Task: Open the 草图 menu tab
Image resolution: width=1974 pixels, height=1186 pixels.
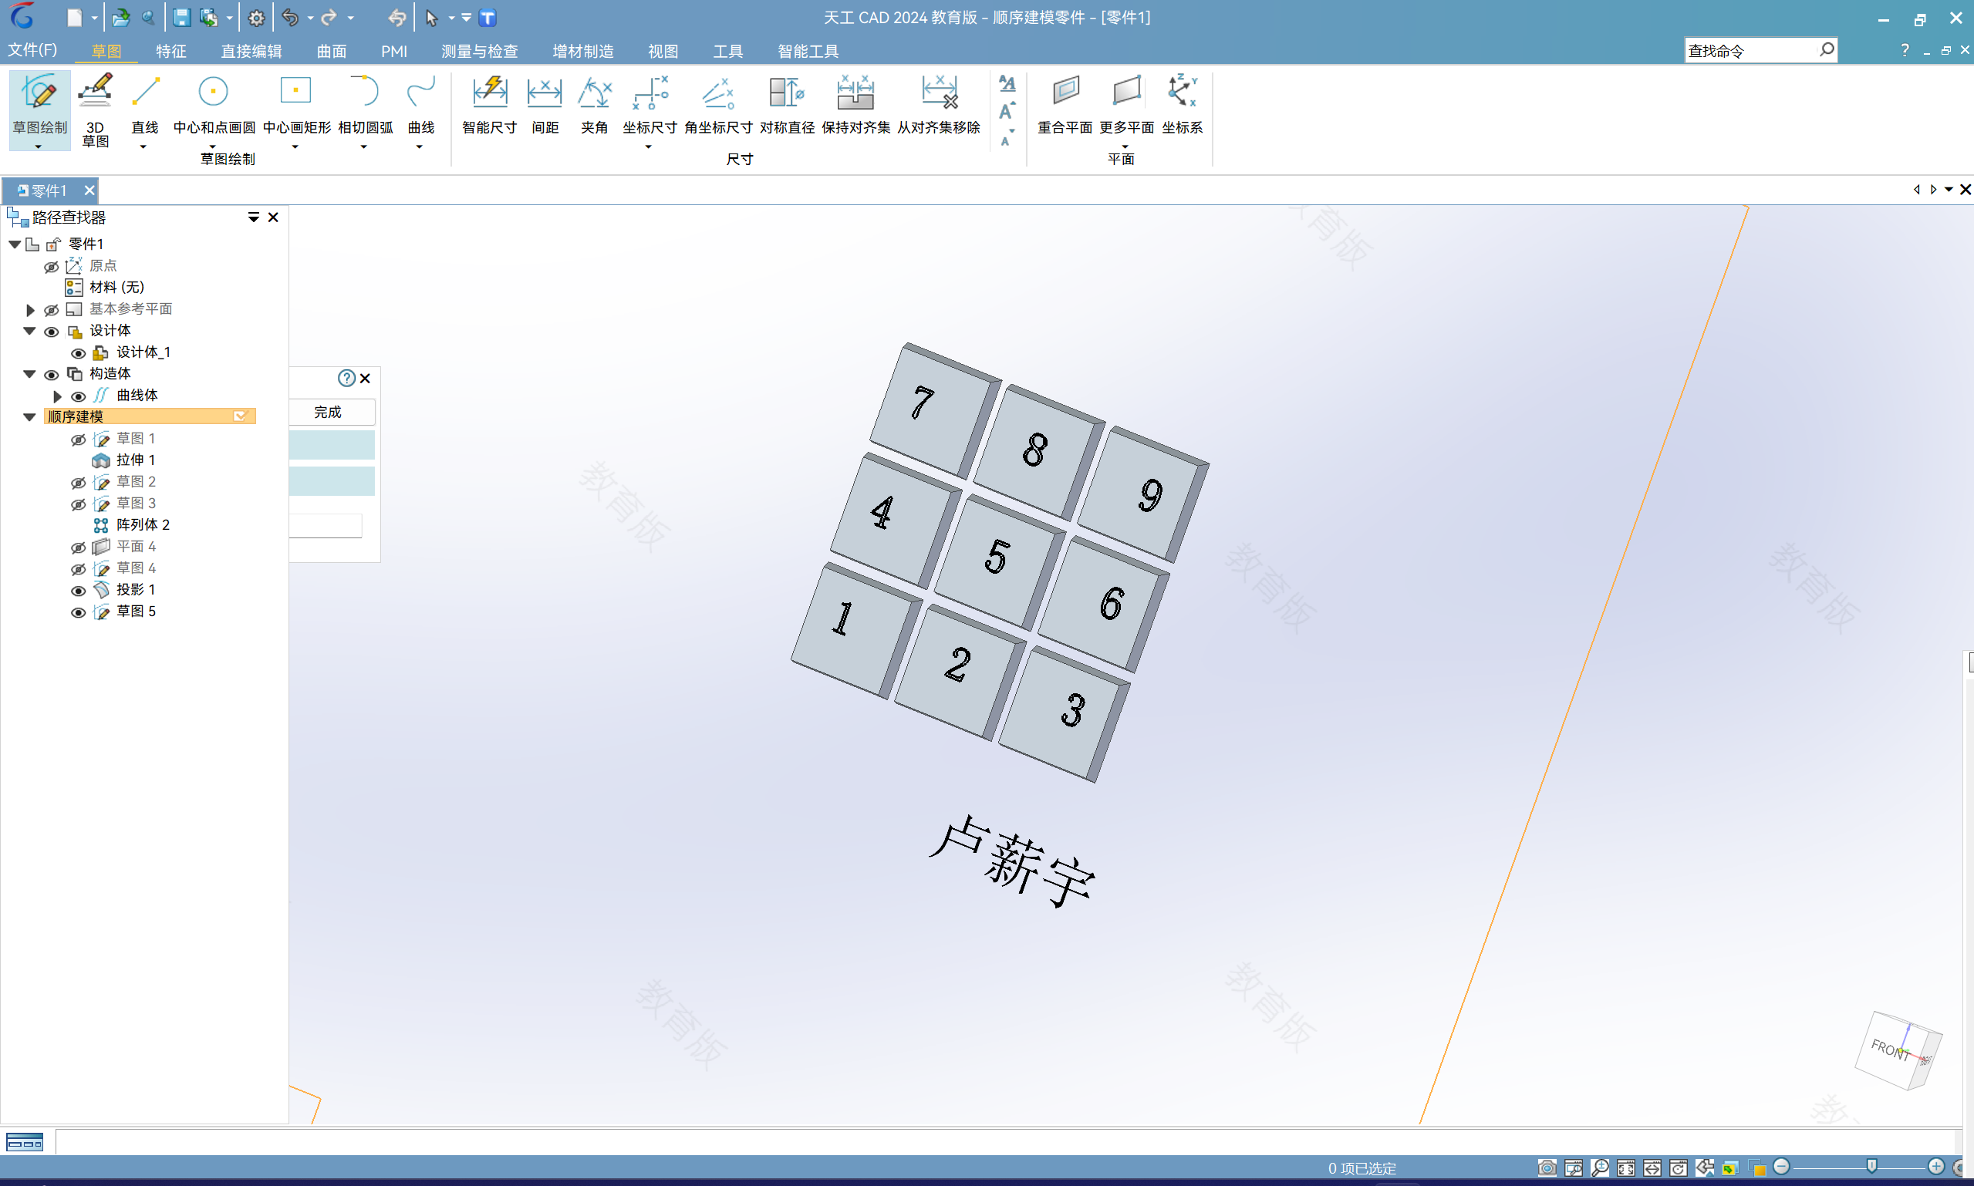Action: [x=106, y=52]
